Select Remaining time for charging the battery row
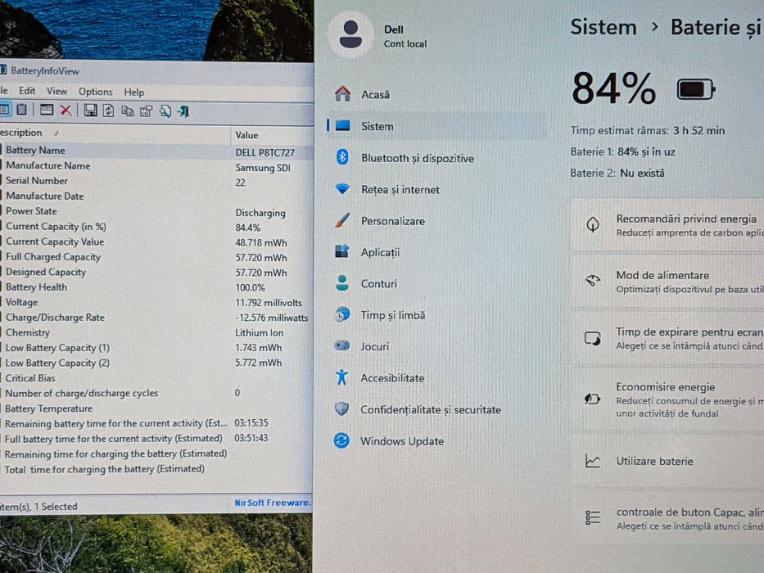Screen dimensions: 764x573 (156, 453)
